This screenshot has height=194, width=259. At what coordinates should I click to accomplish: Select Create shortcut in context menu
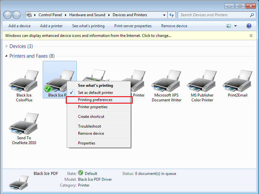click(99, 117)
